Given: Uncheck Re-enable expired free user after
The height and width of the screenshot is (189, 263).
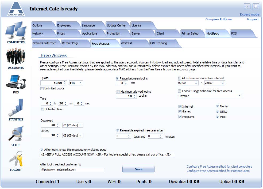Looking at the screenshot, I should tap(118, 130).
